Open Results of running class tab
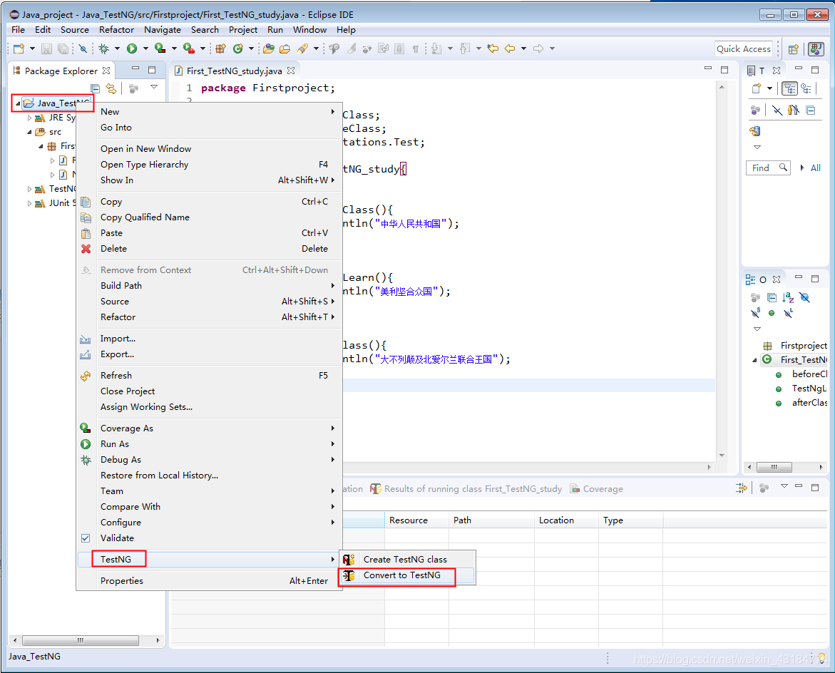The height and width of the screenshot is (673, 835). [x=466, y=489]
